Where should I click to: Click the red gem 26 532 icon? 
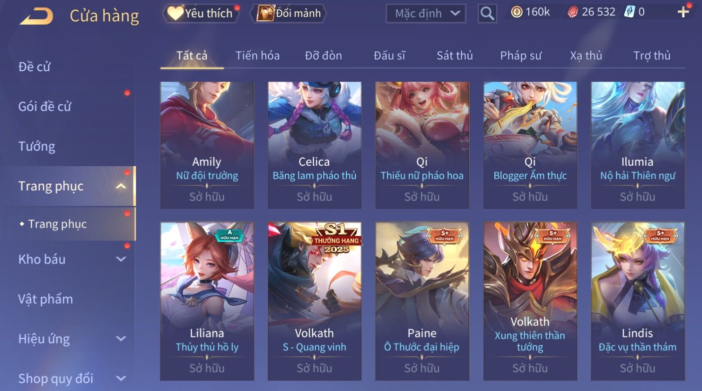point(573,12)
